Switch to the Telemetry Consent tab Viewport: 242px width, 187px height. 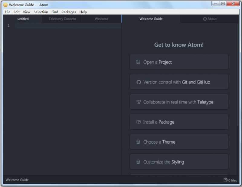pos(62,19)
